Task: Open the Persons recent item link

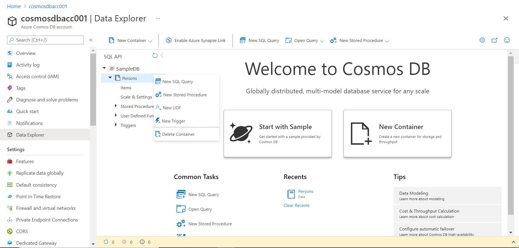Action: coord(306,191)
